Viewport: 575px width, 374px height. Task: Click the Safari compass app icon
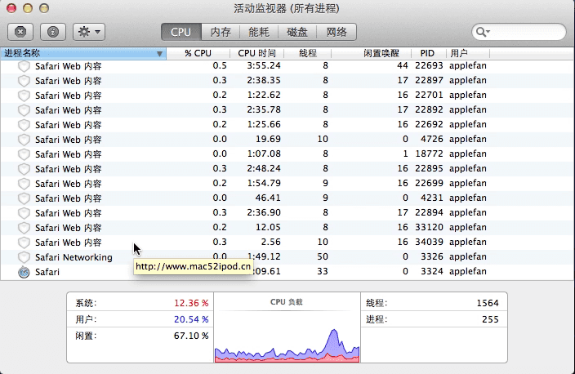pos(24,272)
